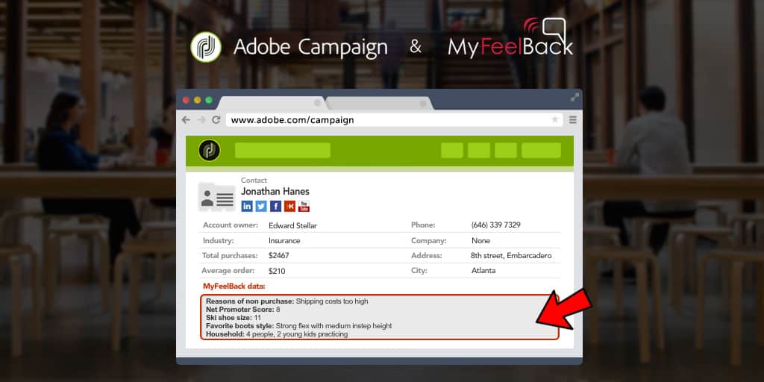Click the wide green header search placeholder

[283, 151]
